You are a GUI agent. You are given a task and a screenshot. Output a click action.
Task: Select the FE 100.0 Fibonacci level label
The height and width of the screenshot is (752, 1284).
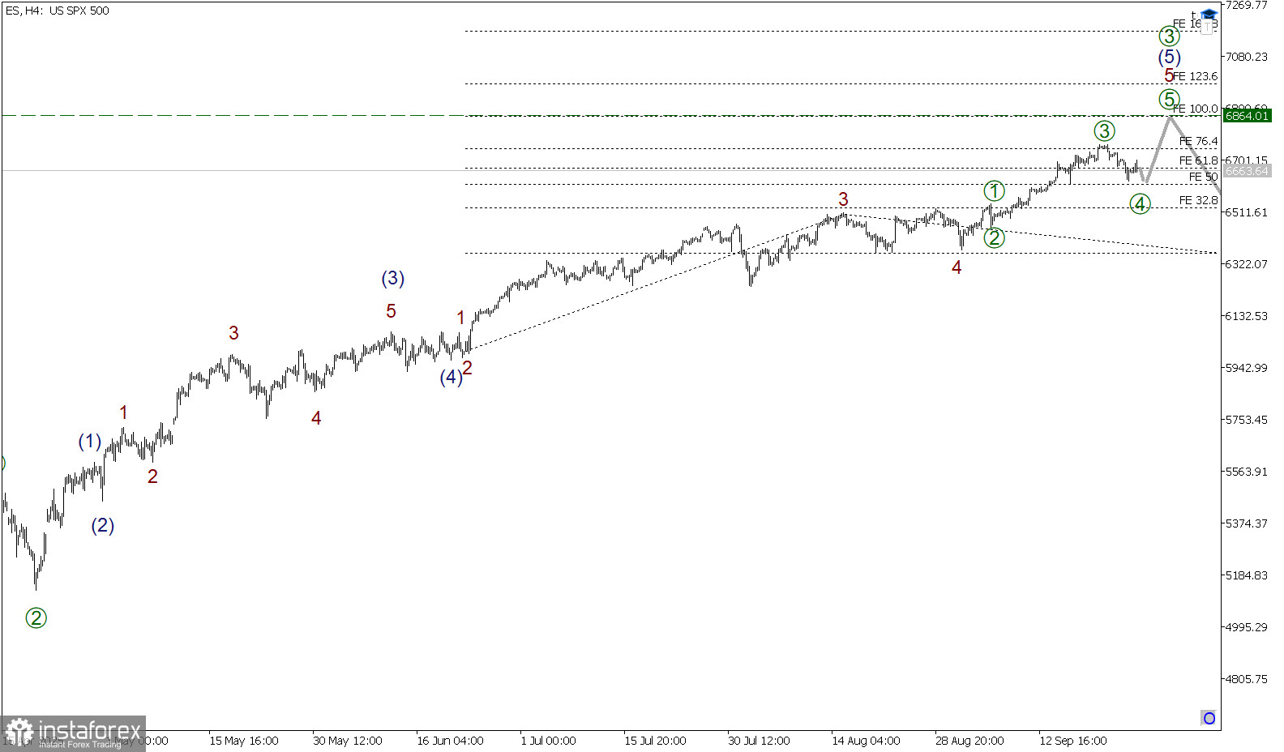1196,109
